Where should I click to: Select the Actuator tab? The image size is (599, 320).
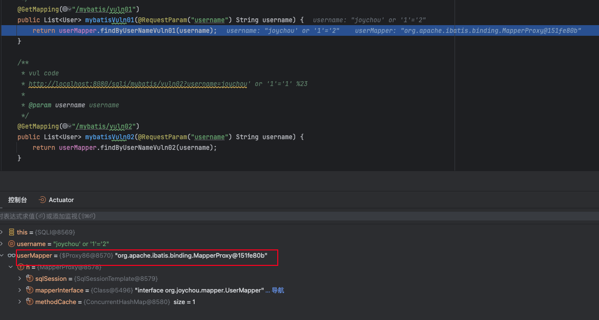point(60,200)
